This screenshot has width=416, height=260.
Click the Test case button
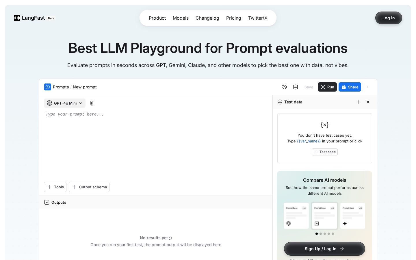point(325,152)
